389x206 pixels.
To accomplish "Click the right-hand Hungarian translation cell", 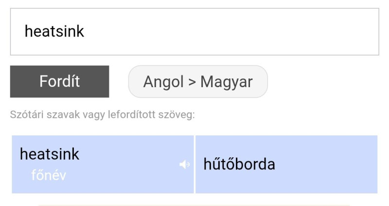I will (x=286, y=164).
